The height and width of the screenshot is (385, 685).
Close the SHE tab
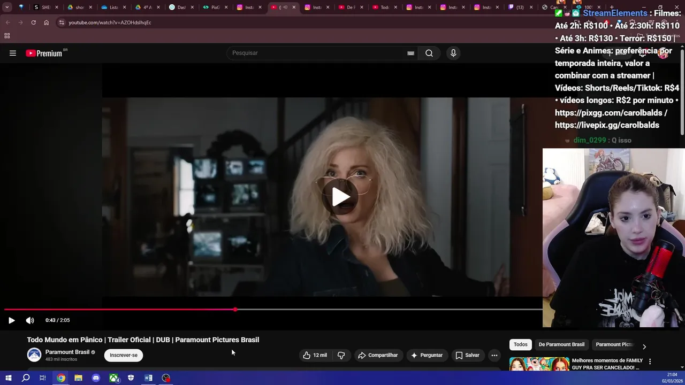pyautogui.click(x=57, y=7)
